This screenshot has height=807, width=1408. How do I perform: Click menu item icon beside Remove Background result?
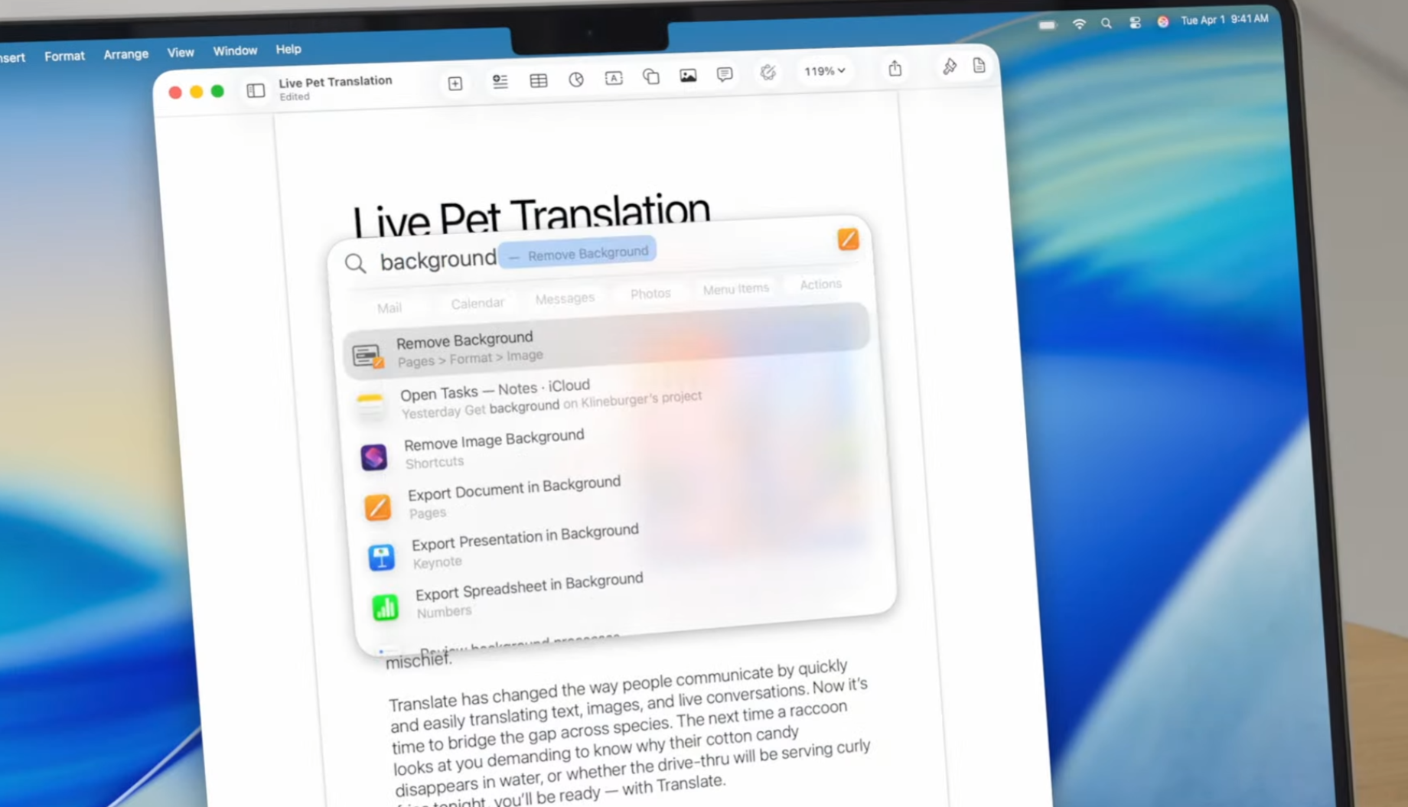point(367,355)
